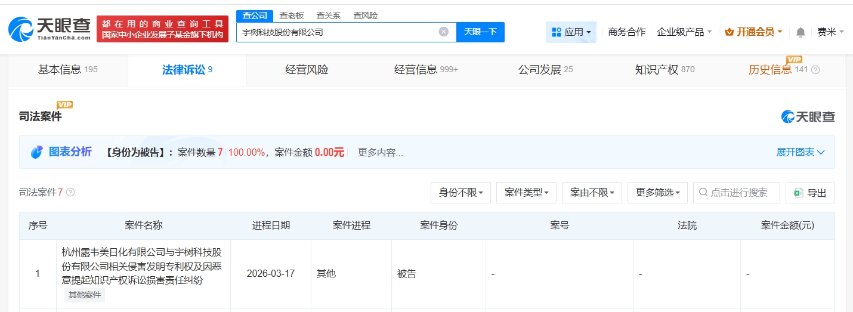Switch to the 基本信息 tab

(67, 70)
